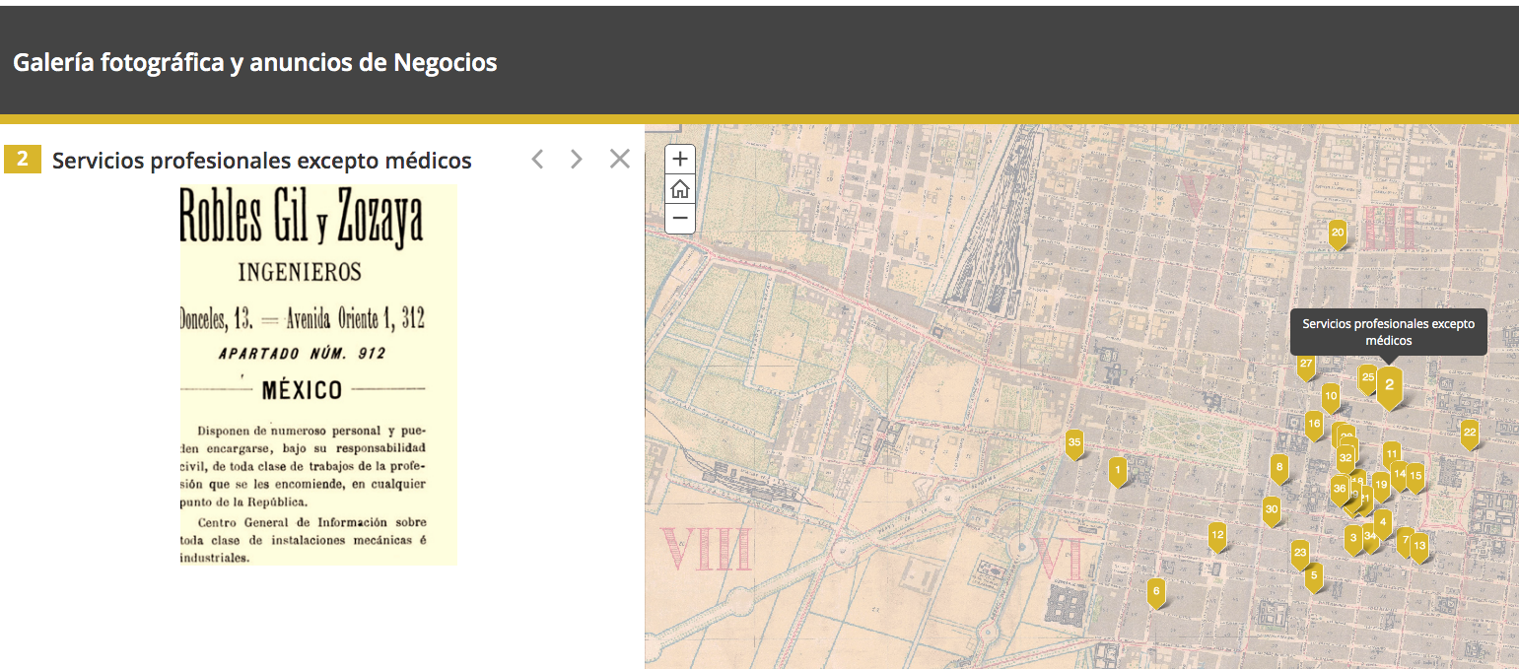The width and height of the screenshot is (1519, 669).
Task: Pick map marker number 16
Action: pyautogui.click(x=1314, y=425)
